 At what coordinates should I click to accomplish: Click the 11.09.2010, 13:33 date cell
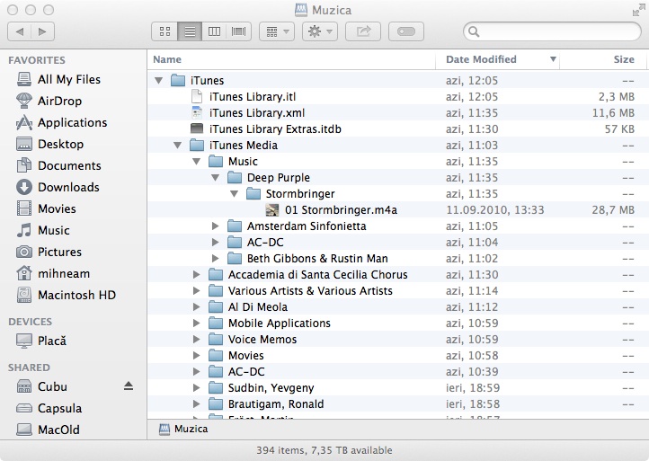[495, 209]
